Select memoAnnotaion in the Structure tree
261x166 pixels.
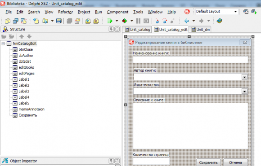[31, 109]
